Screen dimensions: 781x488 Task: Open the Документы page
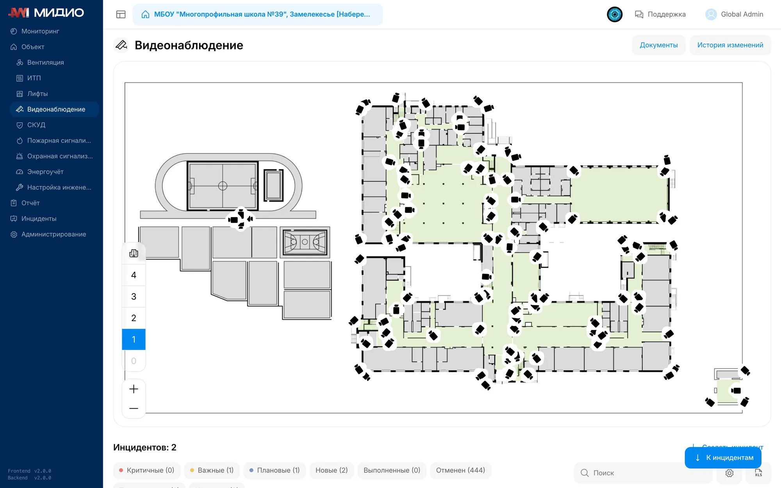click(x=658, y=45)
